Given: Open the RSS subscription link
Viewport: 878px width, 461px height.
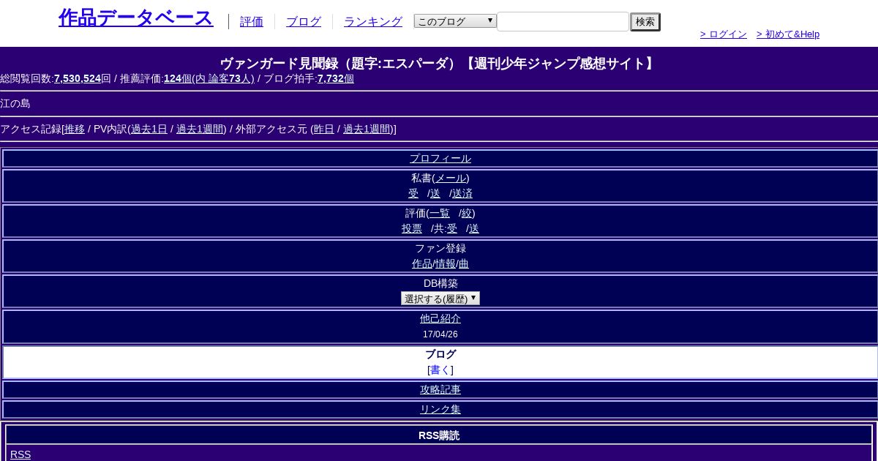Looking at the screenshot, I should [20, 454].
